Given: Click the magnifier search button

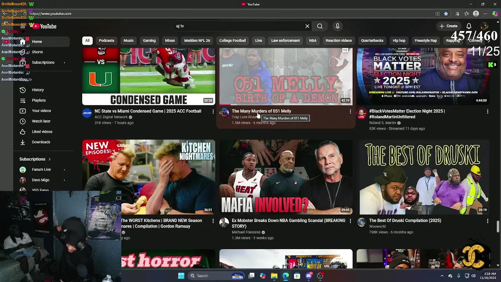Looking at the screenshot, I should click(320, 26).
